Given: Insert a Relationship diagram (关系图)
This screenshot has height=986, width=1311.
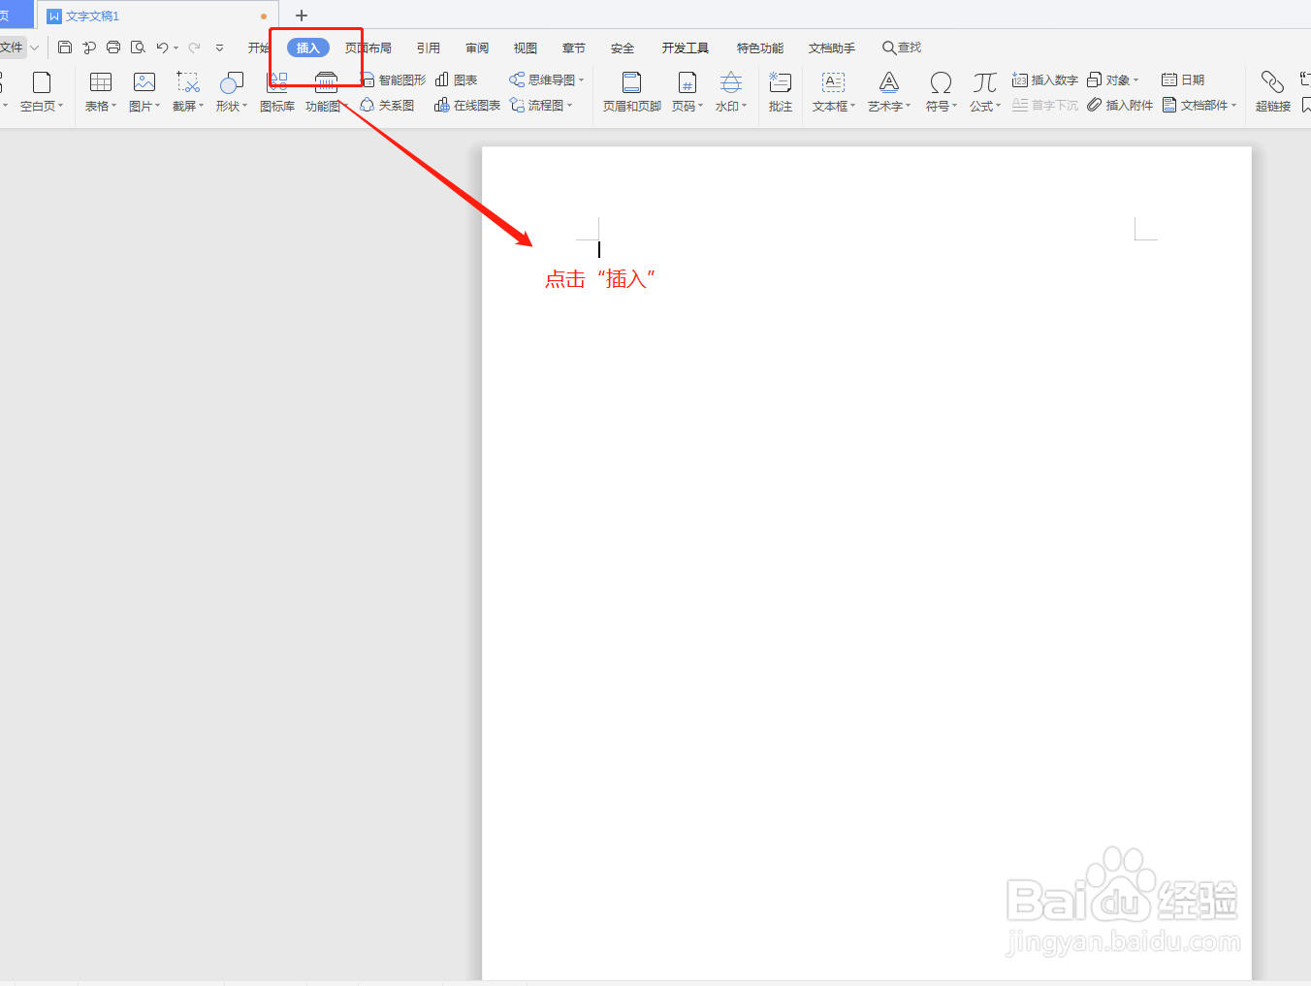Looking at the screenshot, I should point(387,105).
